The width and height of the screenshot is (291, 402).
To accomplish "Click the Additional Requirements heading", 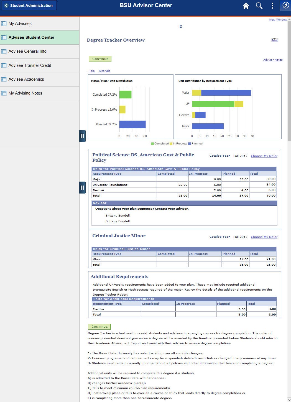I will coord(119,277).
